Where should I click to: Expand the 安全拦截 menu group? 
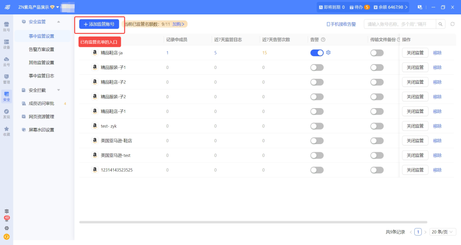pos(58,90)
